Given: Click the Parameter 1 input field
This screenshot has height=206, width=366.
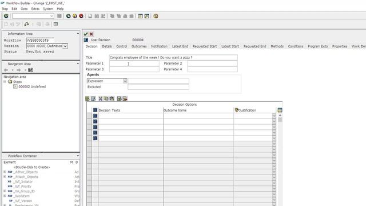Looking at the screenshot, I should tap(134, 64).
